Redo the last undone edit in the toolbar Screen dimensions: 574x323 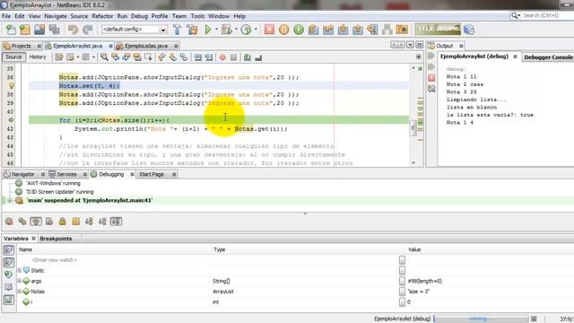(88, 30)
